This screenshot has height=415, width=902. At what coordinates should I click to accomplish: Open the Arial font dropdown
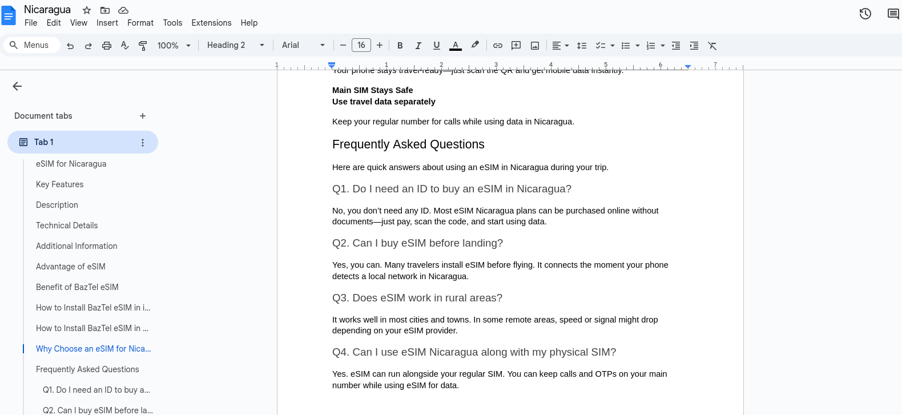pos(303,46)
